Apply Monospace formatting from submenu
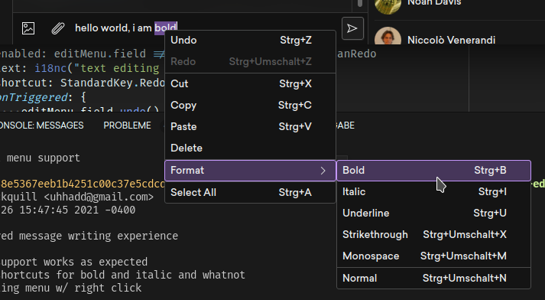Image resolution: width=545 pixels, height=300 pixels. pyautogui.click(x=433, y=256)
